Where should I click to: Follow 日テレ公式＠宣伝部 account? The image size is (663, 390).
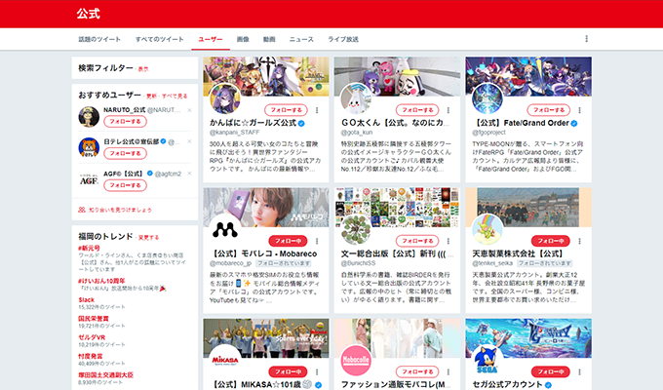pyautogui.click(x=125, y=153)
